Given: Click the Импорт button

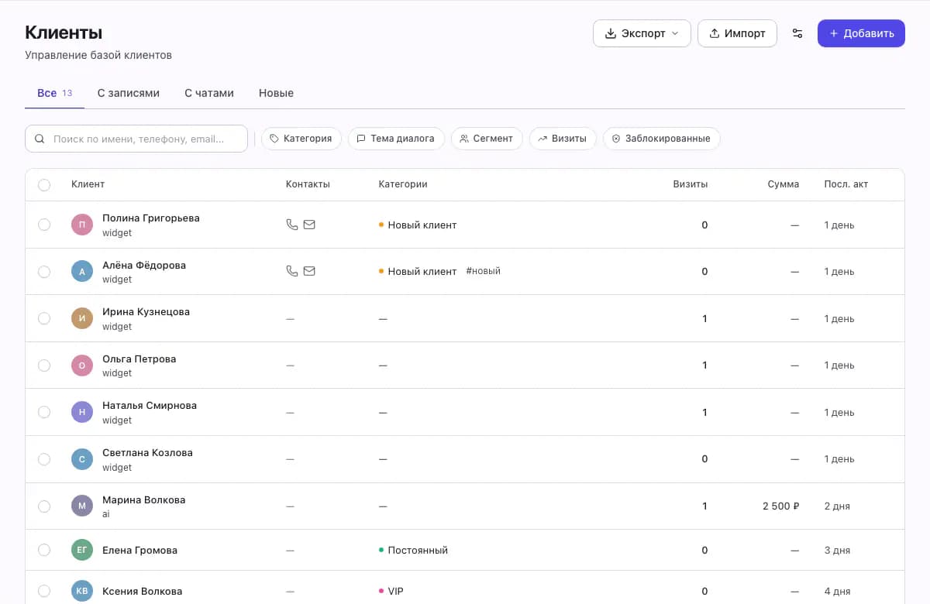Looking at the screenshot, I should click(x=737, y=33).
